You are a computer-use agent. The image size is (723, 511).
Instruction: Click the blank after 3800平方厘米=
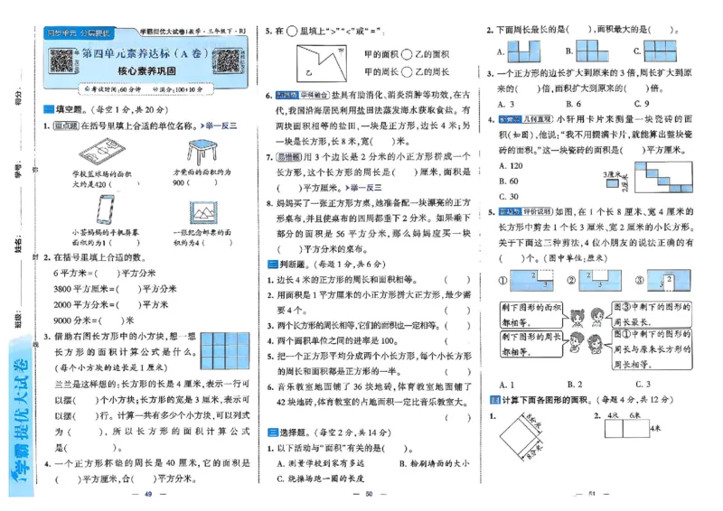pyautogui.click(x=128, y=289)
